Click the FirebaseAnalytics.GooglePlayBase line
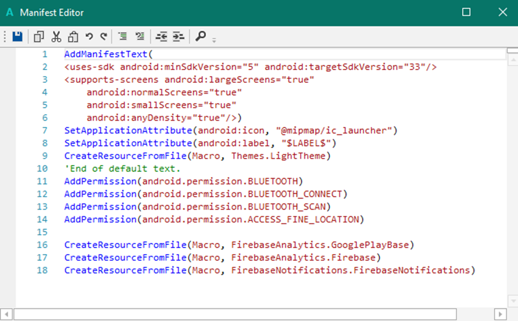The image size is (518, 321). coord(239,245)
